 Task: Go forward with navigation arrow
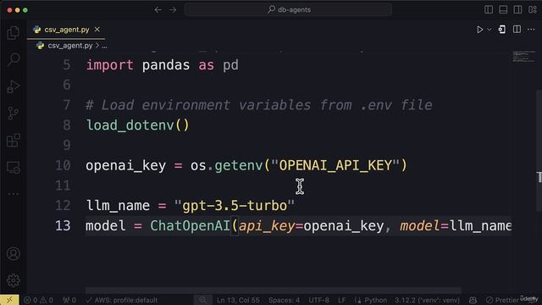[173, 10]
